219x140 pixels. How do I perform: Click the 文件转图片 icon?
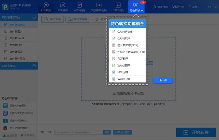click(6, 31)
